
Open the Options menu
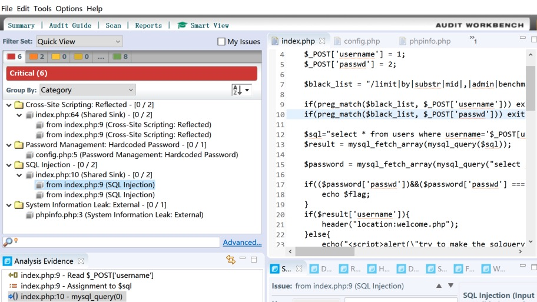[x=69, y=9]
